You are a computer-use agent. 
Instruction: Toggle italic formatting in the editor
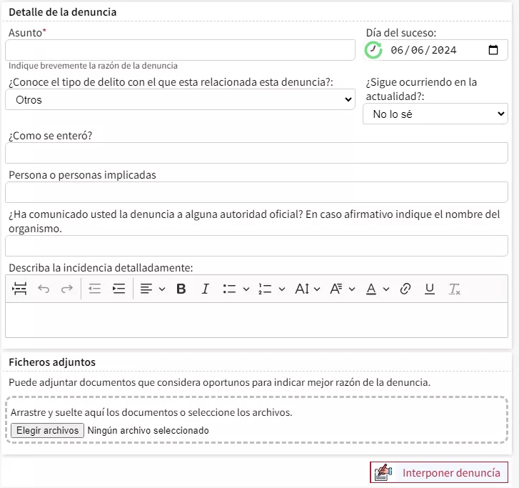pyautogui.click(x=205, y=289)
